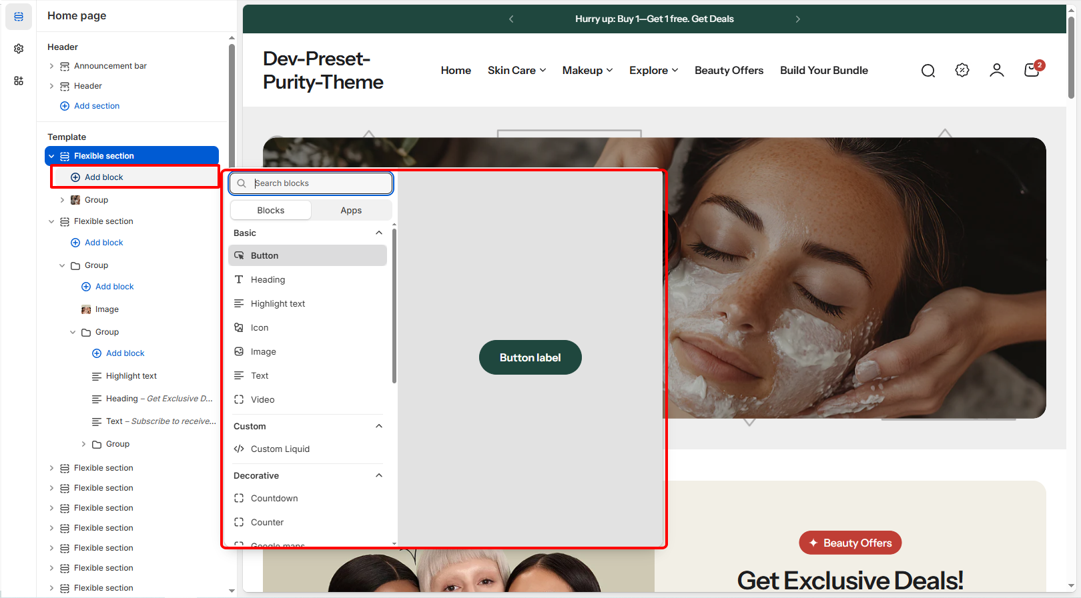This screenshot has height=598, width=1081.
Task: Open the Skin Care dropdown menu
Action: tap(516, 71)
